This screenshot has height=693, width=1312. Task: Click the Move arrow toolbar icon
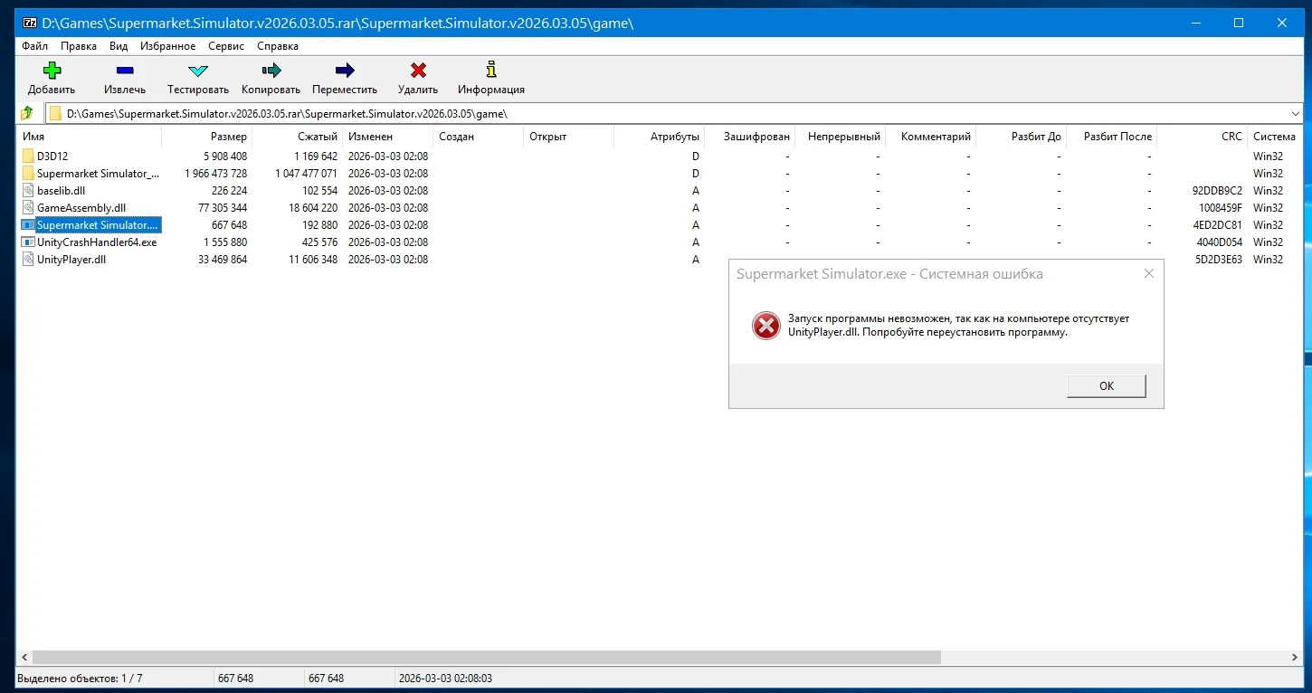(x=344, y=71)
